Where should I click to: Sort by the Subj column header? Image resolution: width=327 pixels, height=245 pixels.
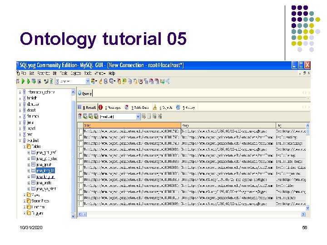(x=132, y=125)
